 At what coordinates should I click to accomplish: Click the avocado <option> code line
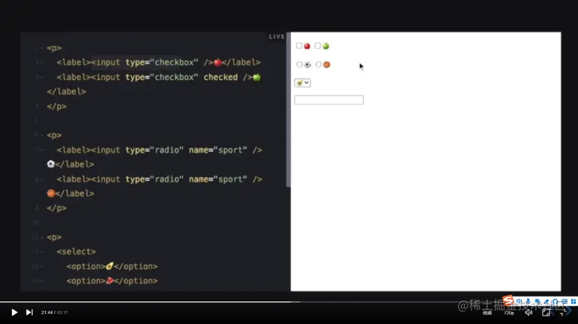(x=112, y=266)
